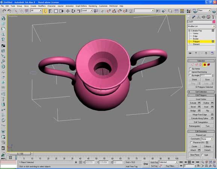Open the Graph Editors menu

81,6
